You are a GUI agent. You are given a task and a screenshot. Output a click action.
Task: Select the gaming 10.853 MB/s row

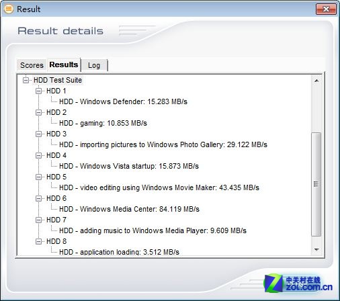coord(103,123)
